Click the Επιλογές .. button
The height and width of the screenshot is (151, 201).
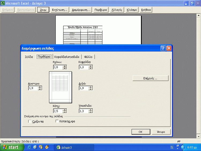click(x=151, y=78)
